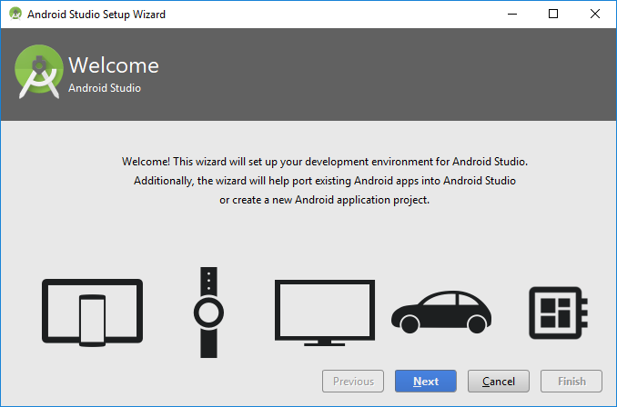This screenshot has width=617, height=407.
Task: Click the Android TV icon
Action: [x=325, y=313]
